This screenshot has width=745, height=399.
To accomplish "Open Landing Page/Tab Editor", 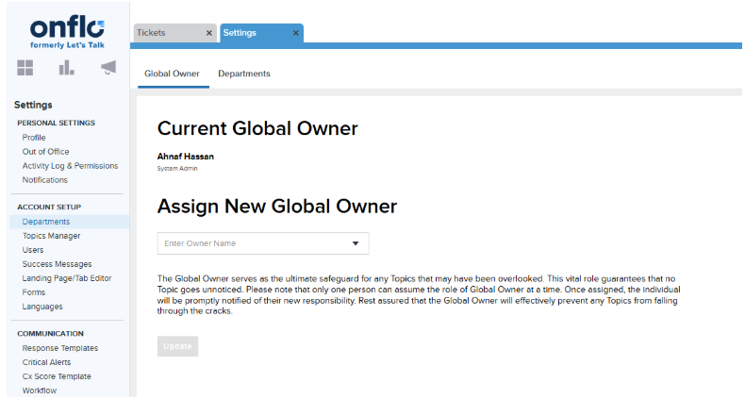I will [66, 278].
